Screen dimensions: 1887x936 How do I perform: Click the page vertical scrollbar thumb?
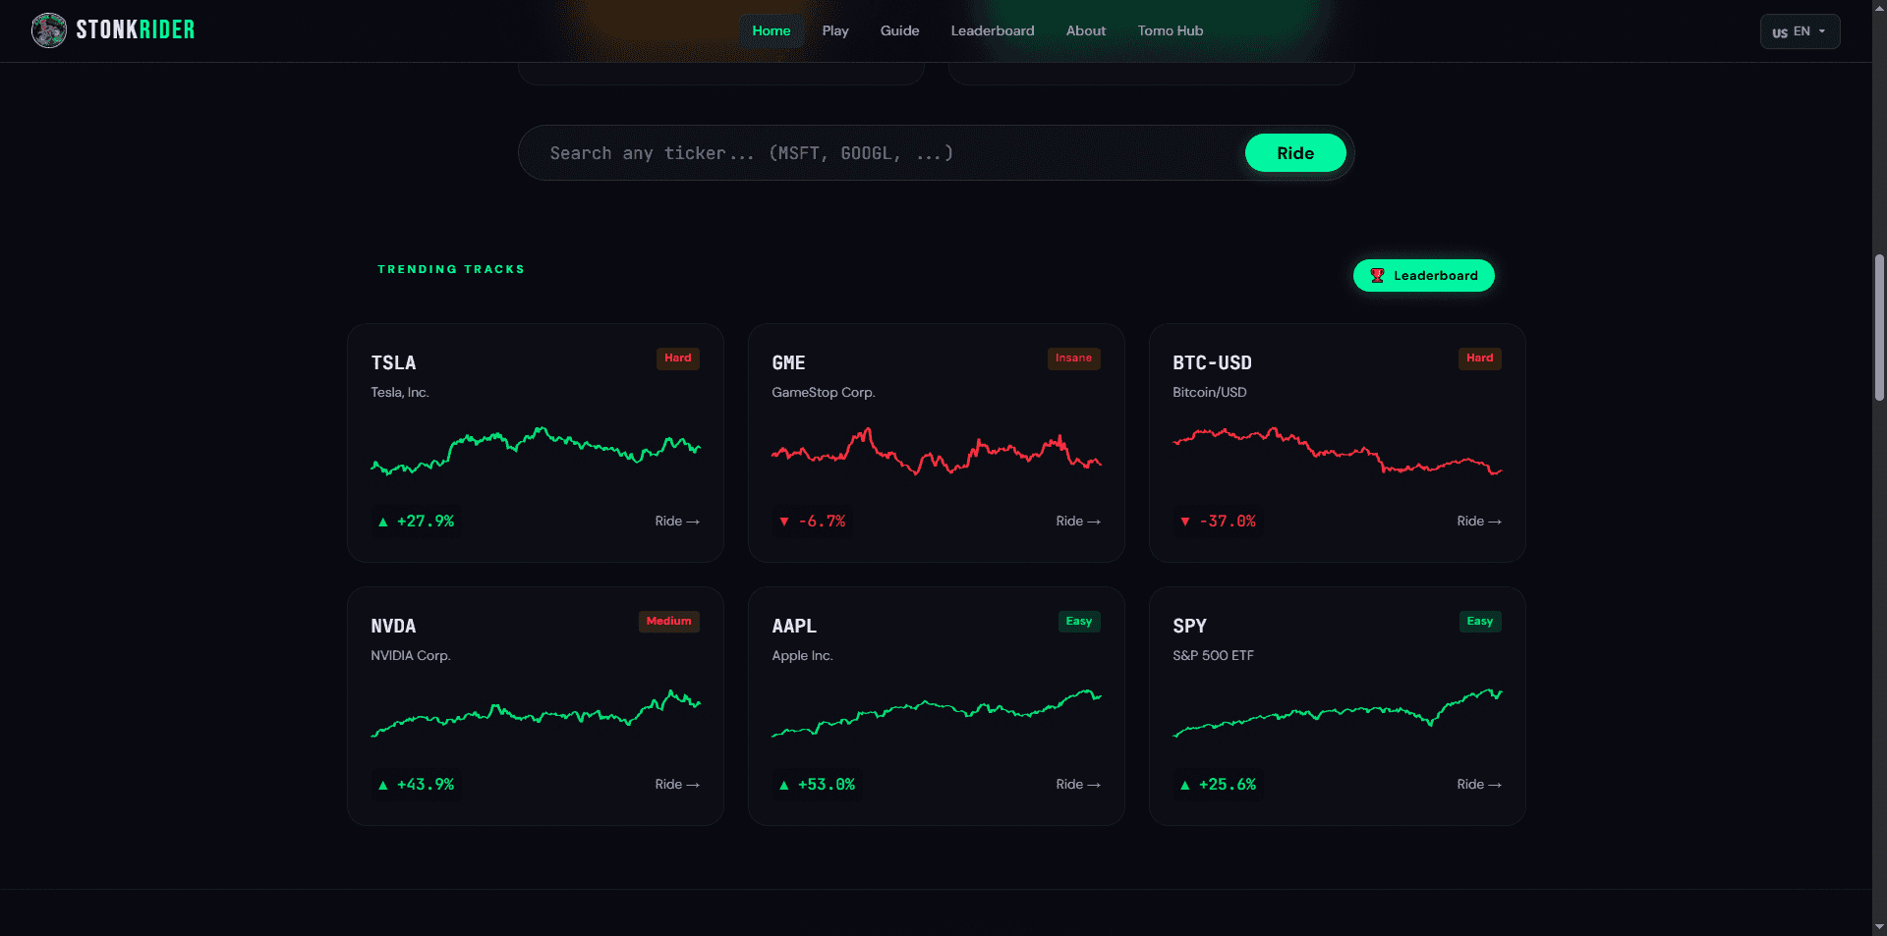tap(1879, 327)
